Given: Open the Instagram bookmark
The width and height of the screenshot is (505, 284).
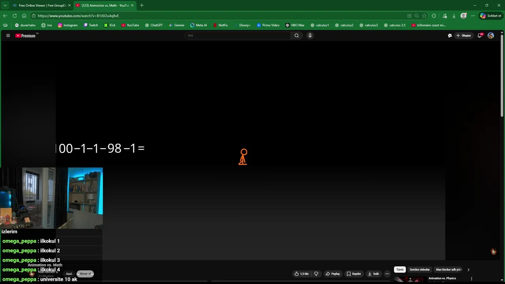Looking at the screenshot, I should 68,25.
